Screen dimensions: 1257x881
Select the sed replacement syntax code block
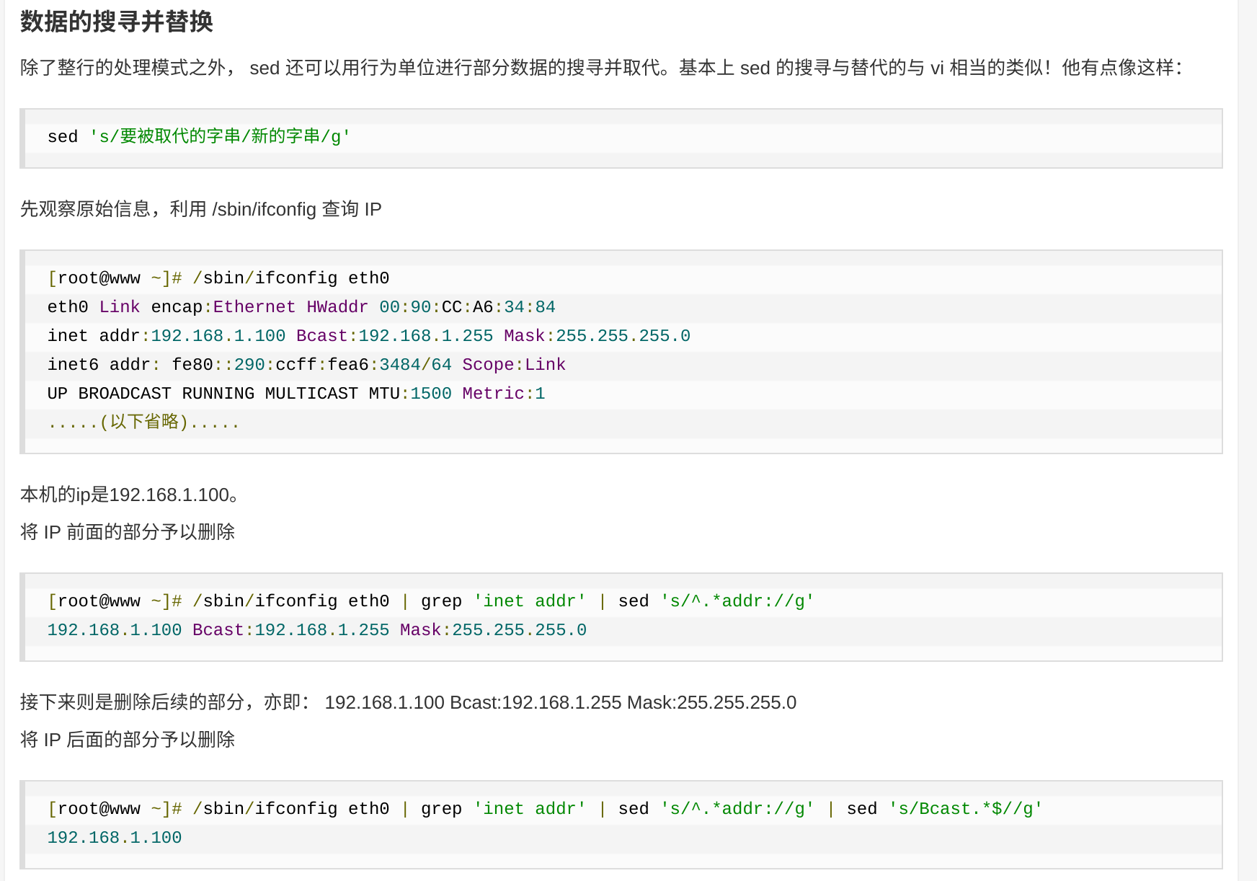click(x=198, y=136)
